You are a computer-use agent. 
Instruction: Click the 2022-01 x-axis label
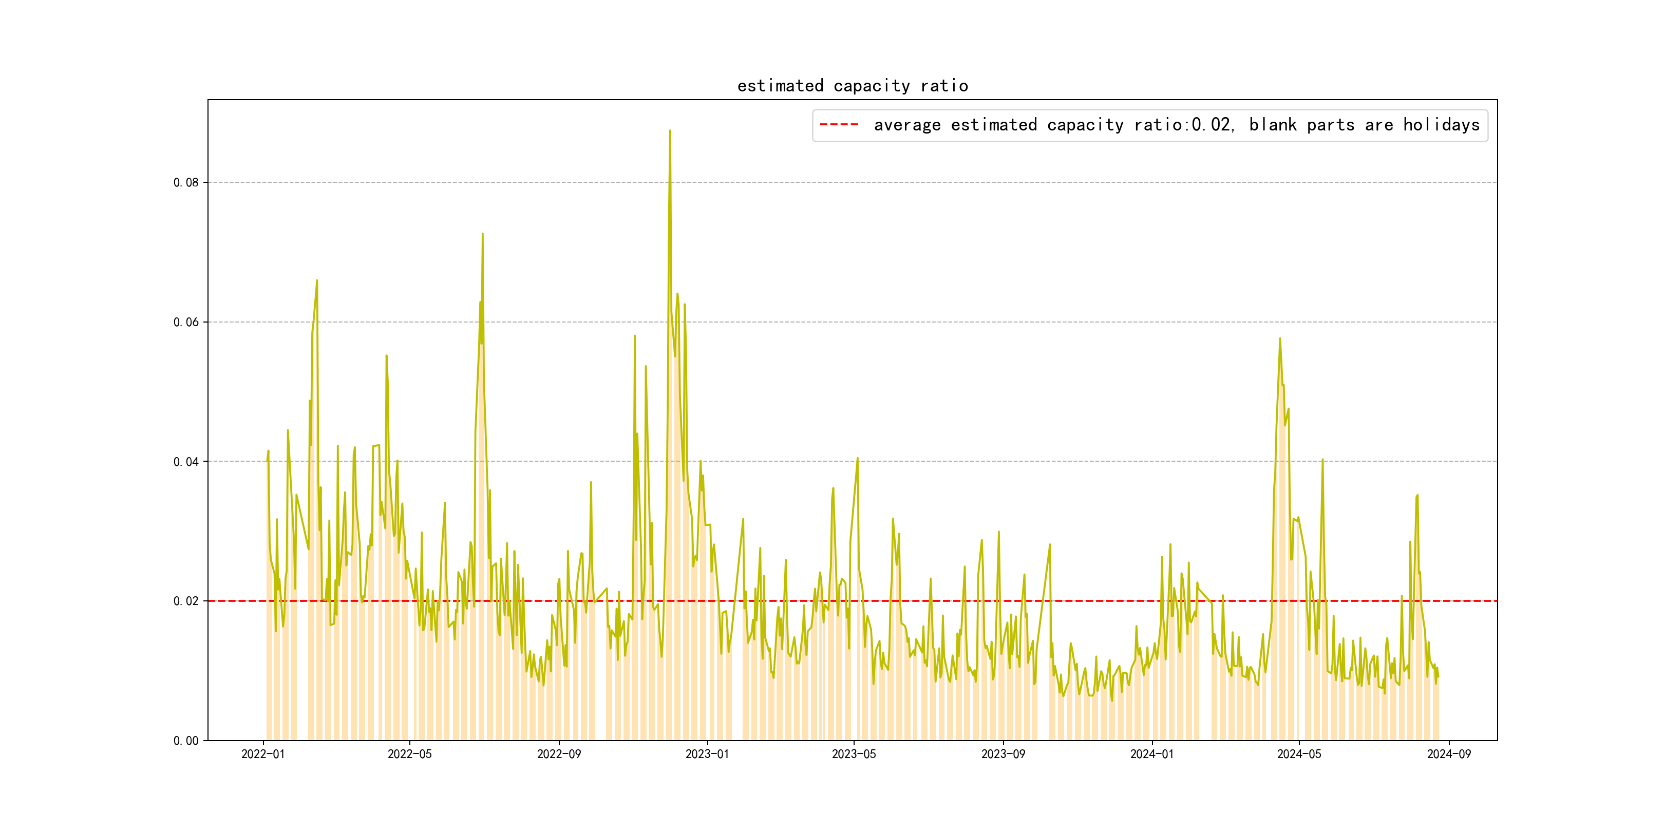point(263,754)
